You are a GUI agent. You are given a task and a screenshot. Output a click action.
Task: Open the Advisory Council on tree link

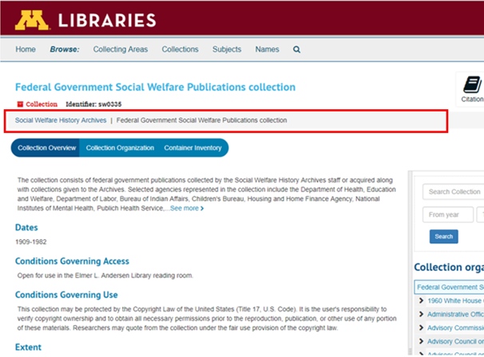click(455, 341)
